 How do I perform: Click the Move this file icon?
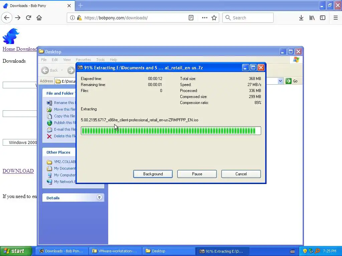tap(49, 109)
